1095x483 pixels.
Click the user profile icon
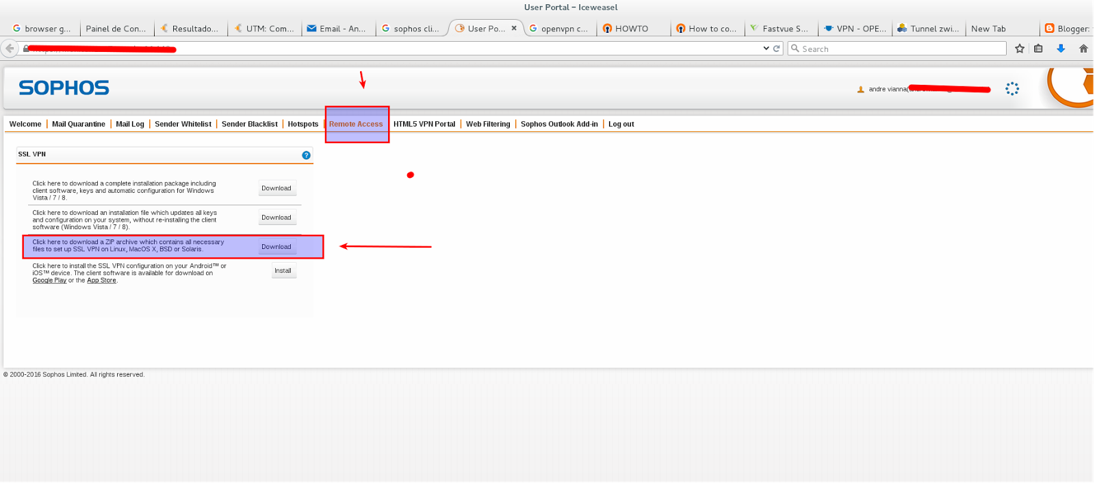click(x=860, y=90)
